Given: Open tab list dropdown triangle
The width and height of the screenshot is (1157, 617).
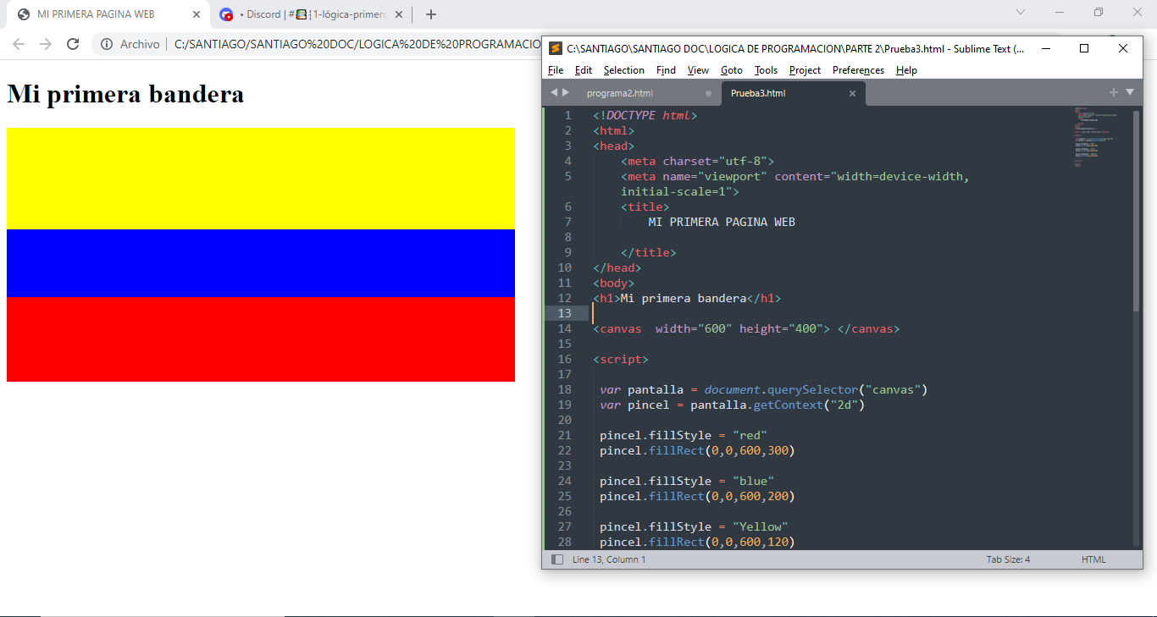Looking at the screenshot, I should point(1129,92).
